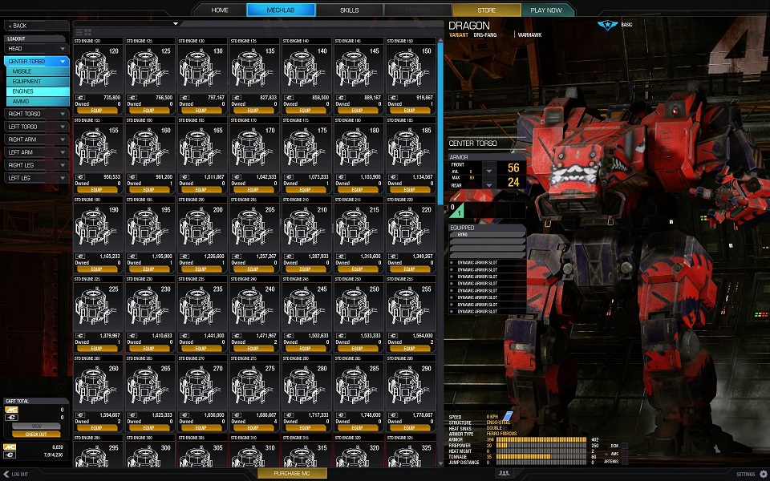The width and height of the screenshot is (770, 481).
Task: Switch to the Skills tab
Action: [x=349, y=10]
